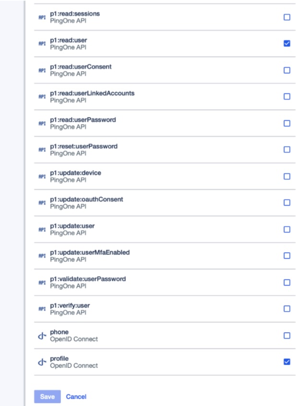Click the API icon beside p1:reset:userPassword
The width and height of the screenshot is (296, 406).
[x=41, y=150]
